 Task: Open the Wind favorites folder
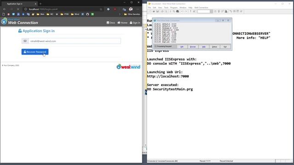pos(75,14)
